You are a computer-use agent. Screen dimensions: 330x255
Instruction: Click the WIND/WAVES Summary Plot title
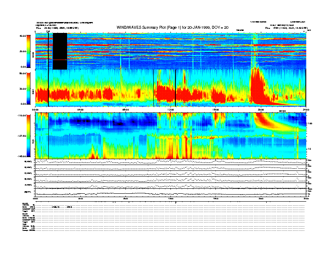tap(172, 27)
